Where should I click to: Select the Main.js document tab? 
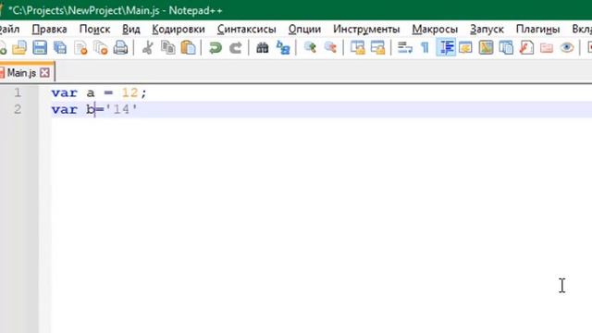21,72
